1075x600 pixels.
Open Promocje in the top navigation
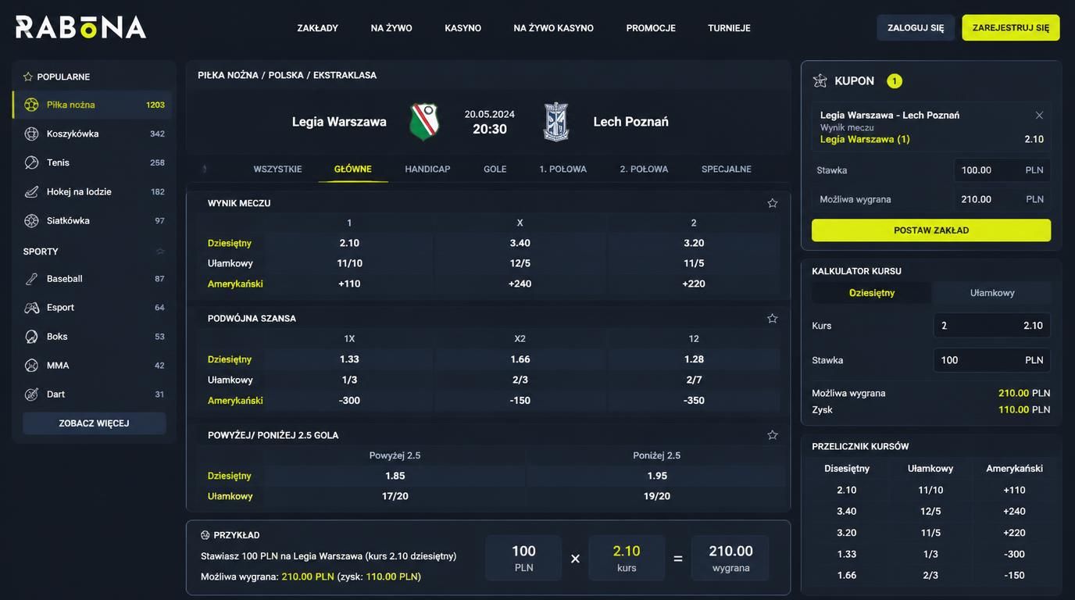point(651,28)
